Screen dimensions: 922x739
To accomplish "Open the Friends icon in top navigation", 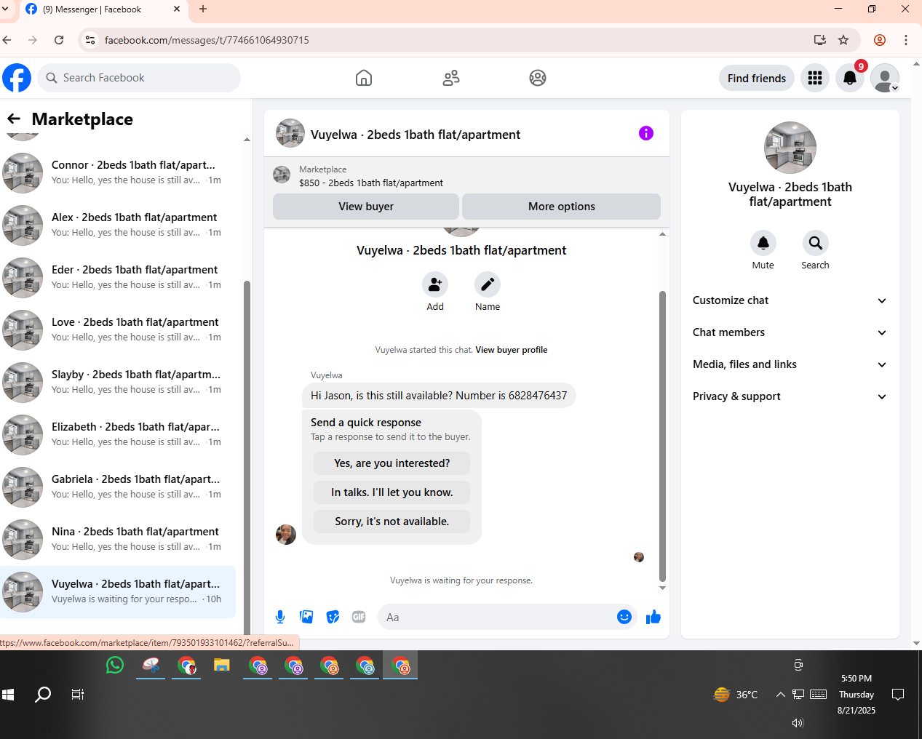I will pos(451,78).
